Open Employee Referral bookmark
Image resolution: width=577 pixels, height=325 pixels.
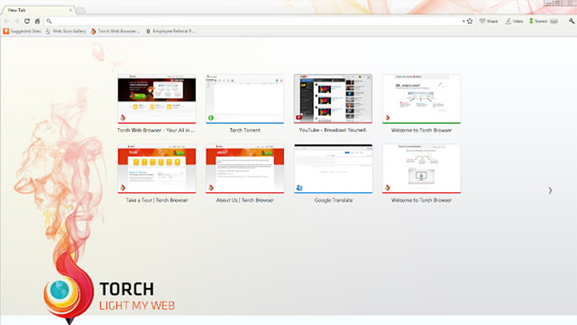pyautogui.click(x=170, y=31)
